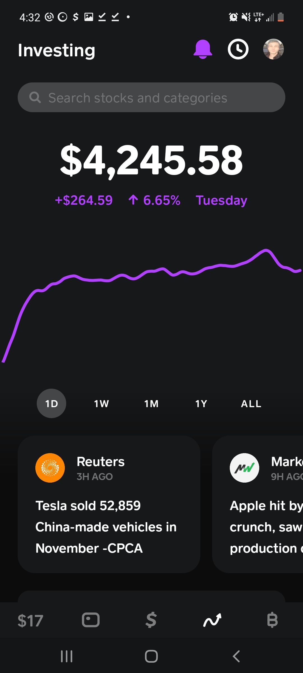Open activity history clock icon
Viewport: 303px width, 673px height.
tap(238, 49)
